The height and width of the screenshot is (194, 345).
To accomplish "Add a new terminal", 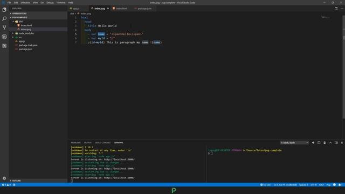I will click(x=313, y=142).
